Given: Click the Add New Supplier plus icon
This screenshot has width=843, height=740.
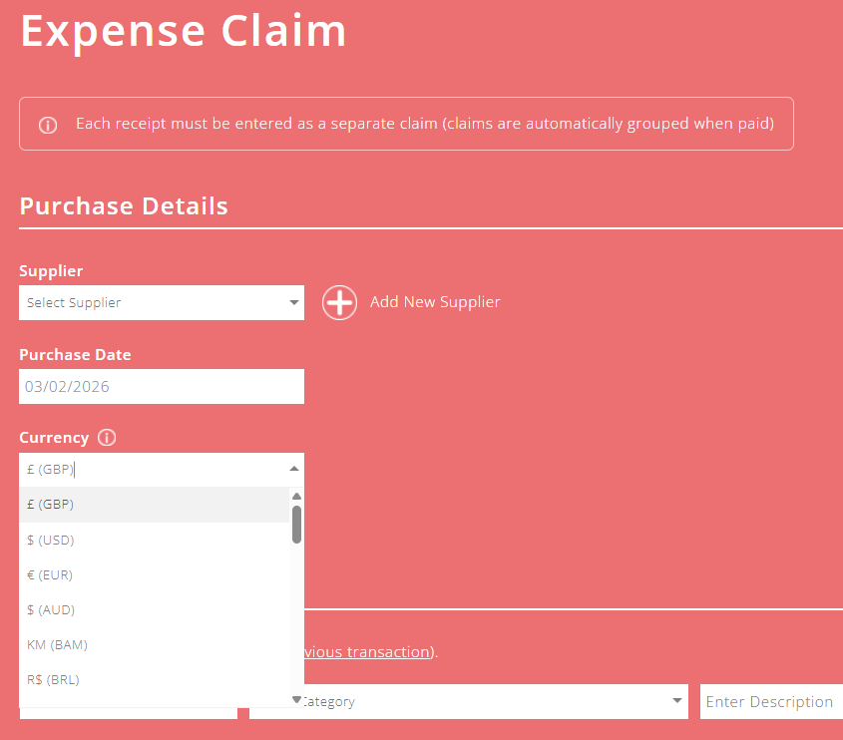Looking at the screenshot, I should pos(339,302).
